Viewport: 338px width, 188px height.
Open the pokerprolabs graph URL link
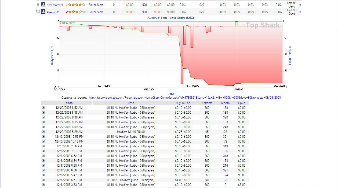(x=185, y=98)
